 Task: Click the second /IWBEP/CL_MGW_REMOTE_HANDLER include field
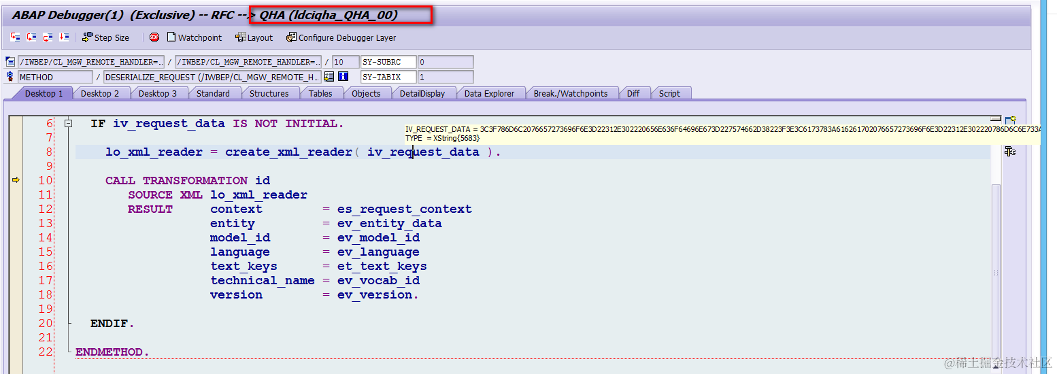248,62
